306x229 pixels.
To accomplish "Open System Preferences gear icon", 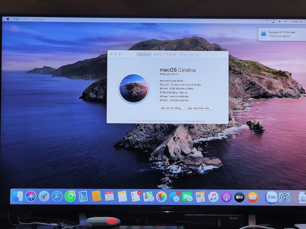I will pos(284,197).
